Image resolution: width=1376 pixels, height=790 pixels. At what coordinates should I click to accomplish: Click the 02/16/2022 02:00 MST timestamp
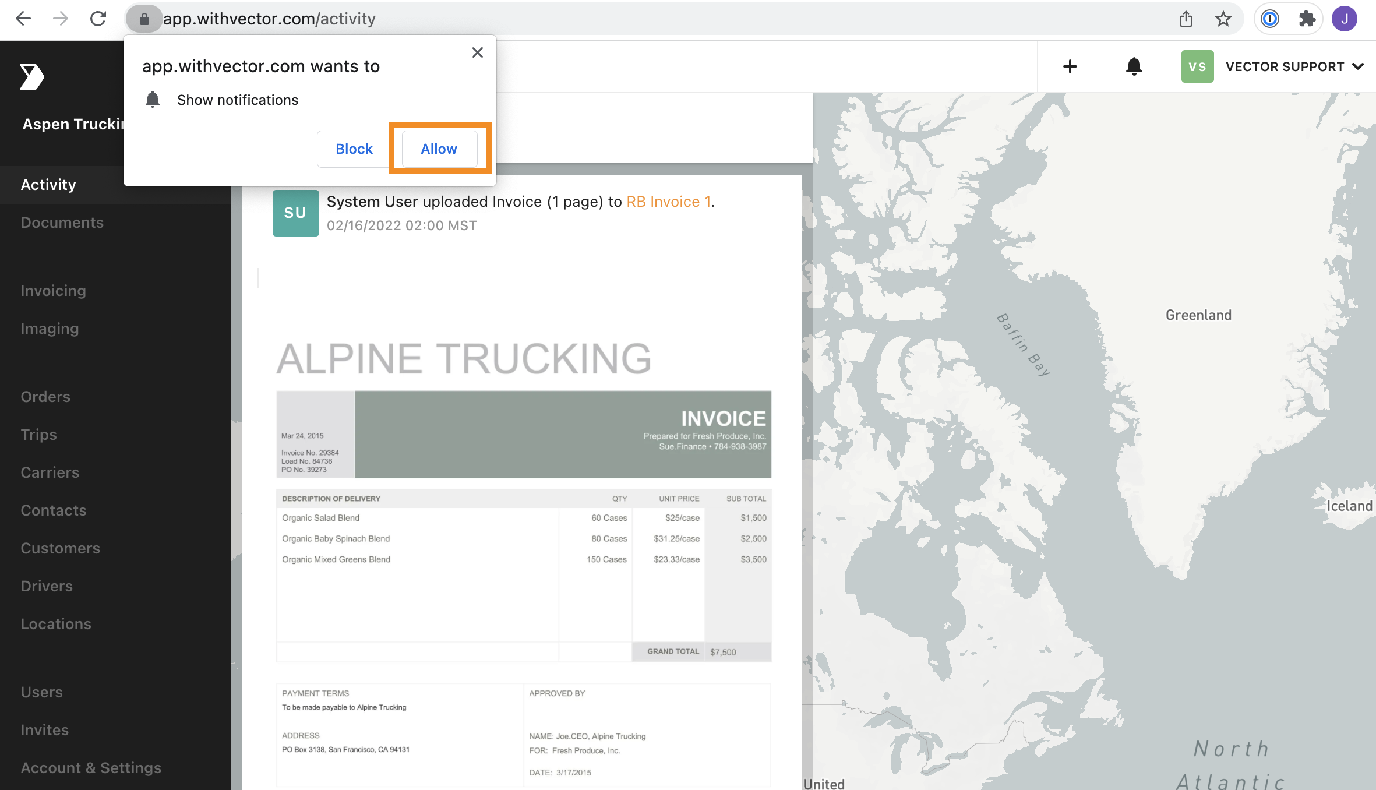point(401,225)
